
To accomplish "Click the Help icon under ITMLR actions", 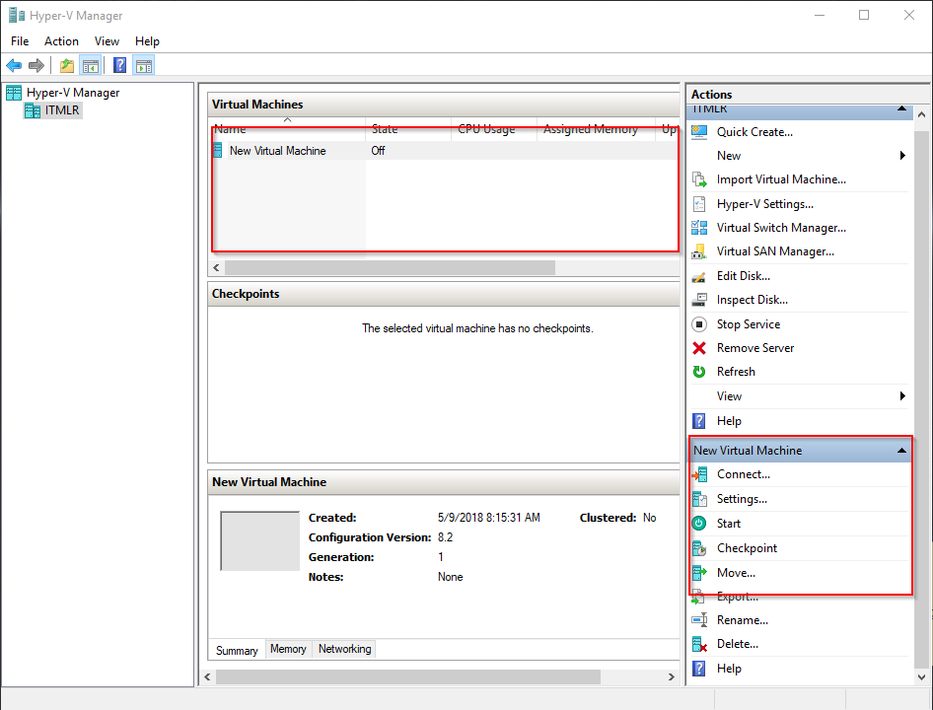I will click(699, 421).
